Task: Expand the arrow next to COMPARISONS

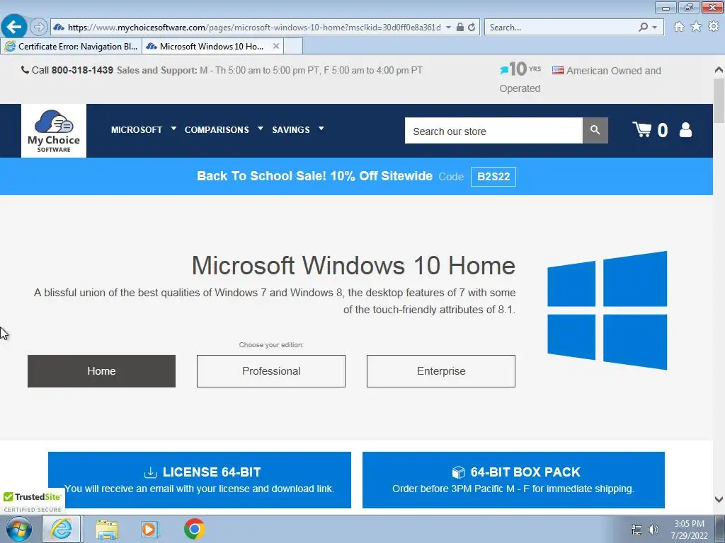Action: 261,129
